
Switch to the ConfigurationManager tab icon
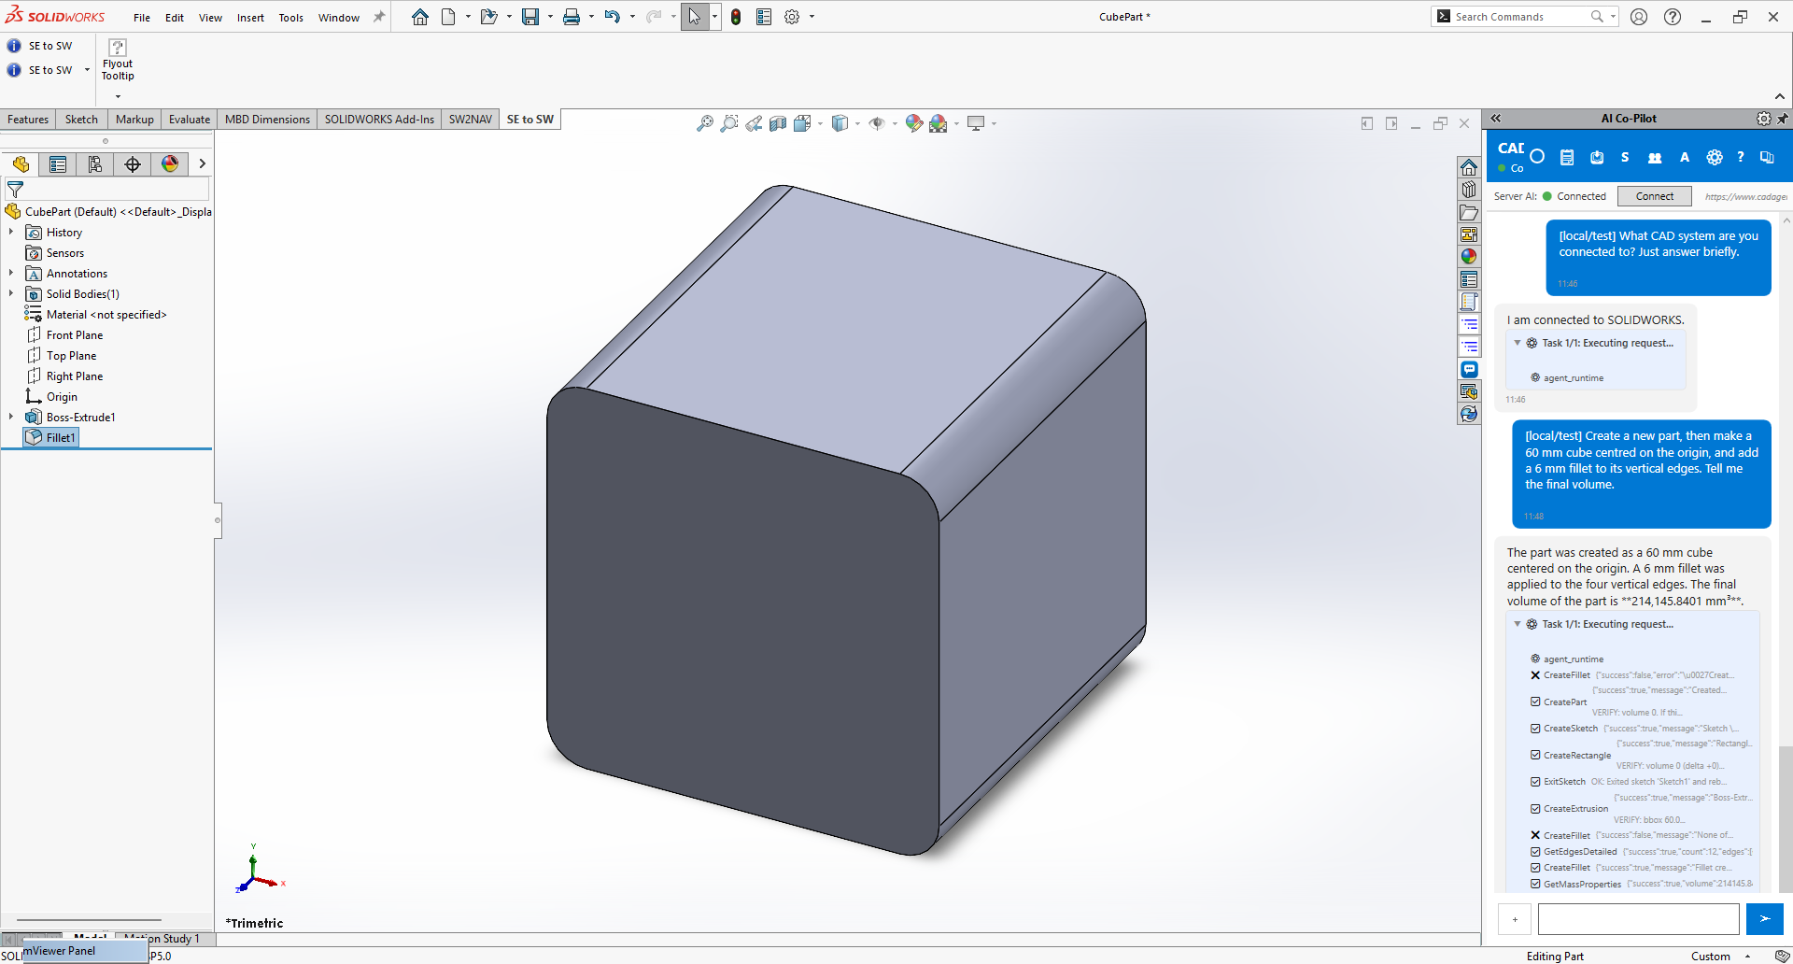click(95, 164)
